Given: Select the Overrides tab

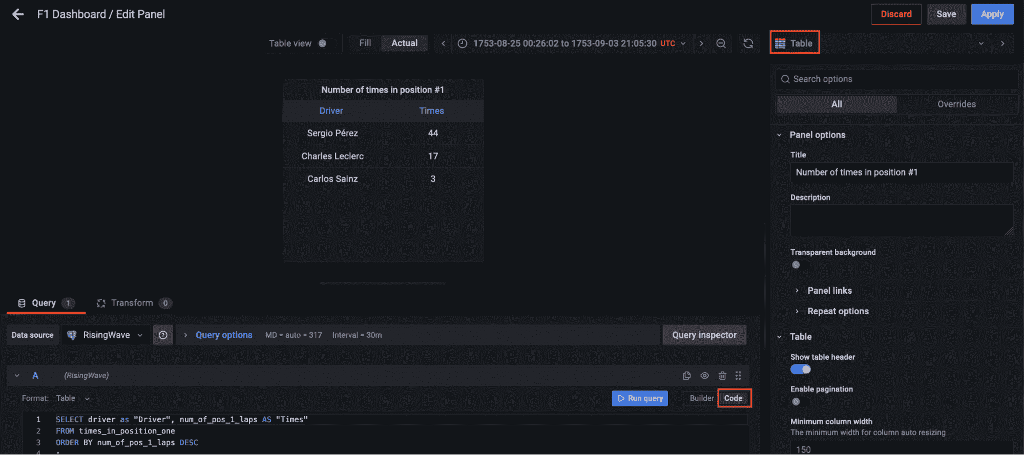Looking at the screenshot, I should tap(956, 104).
